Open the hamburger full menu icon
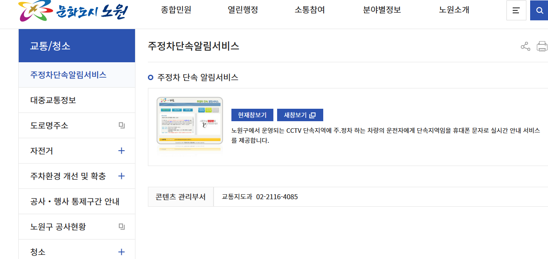 (516, 10)
